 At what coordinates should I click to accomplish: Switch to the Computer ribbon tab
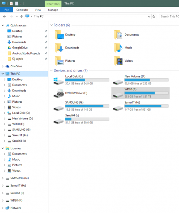tap(22, 10)
